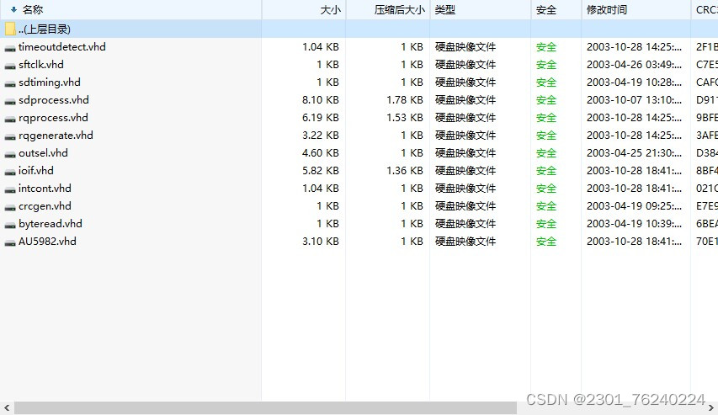Click the 1.36 KB compressed size cell

404,171
